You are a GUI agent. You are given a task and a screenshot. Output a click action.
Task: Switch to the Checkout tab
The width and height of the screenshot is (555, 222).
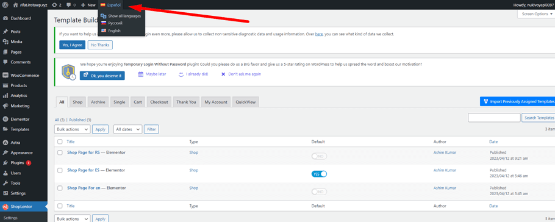click(x=159, y=102)
